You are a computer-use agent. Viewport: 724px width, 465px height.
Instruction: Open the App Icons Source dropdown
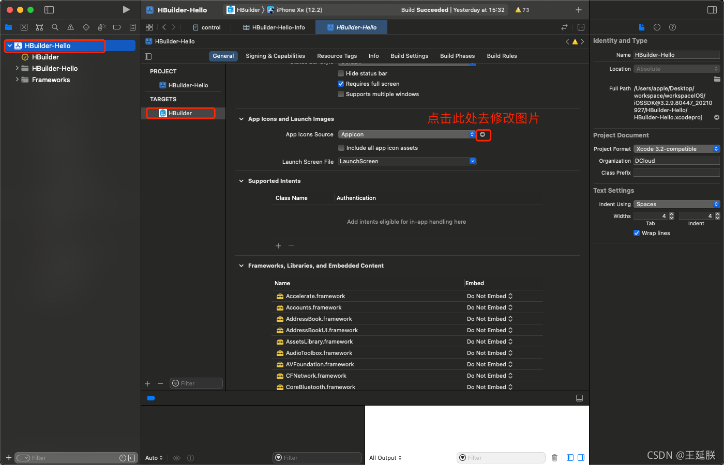[407, 134]
